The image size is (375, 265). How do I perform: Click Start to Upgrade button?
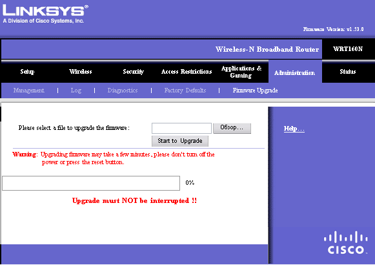[180, 141]
